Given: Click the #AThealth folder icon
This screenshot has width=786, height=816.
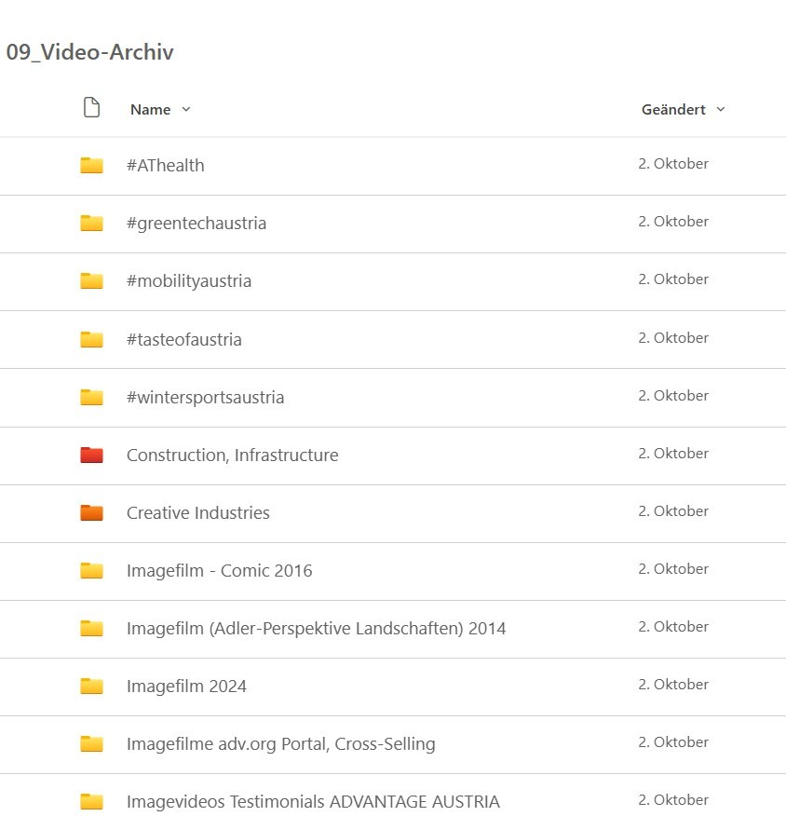Looking at the screenshot, I should click(x=91, y=166).
